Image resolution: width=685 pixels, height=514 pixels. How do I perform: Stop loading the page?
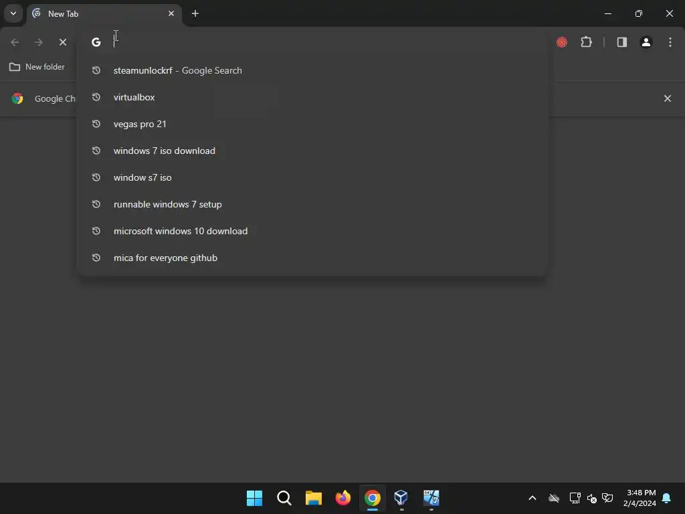coord(63,42)
